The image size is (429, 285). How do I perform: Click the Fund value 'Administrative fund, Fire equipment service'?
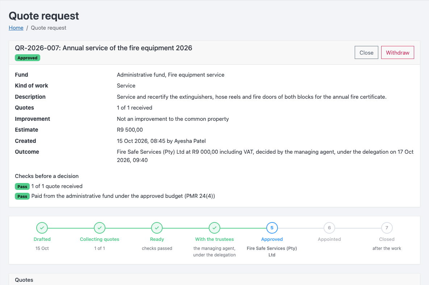click(x=170, y=75)
